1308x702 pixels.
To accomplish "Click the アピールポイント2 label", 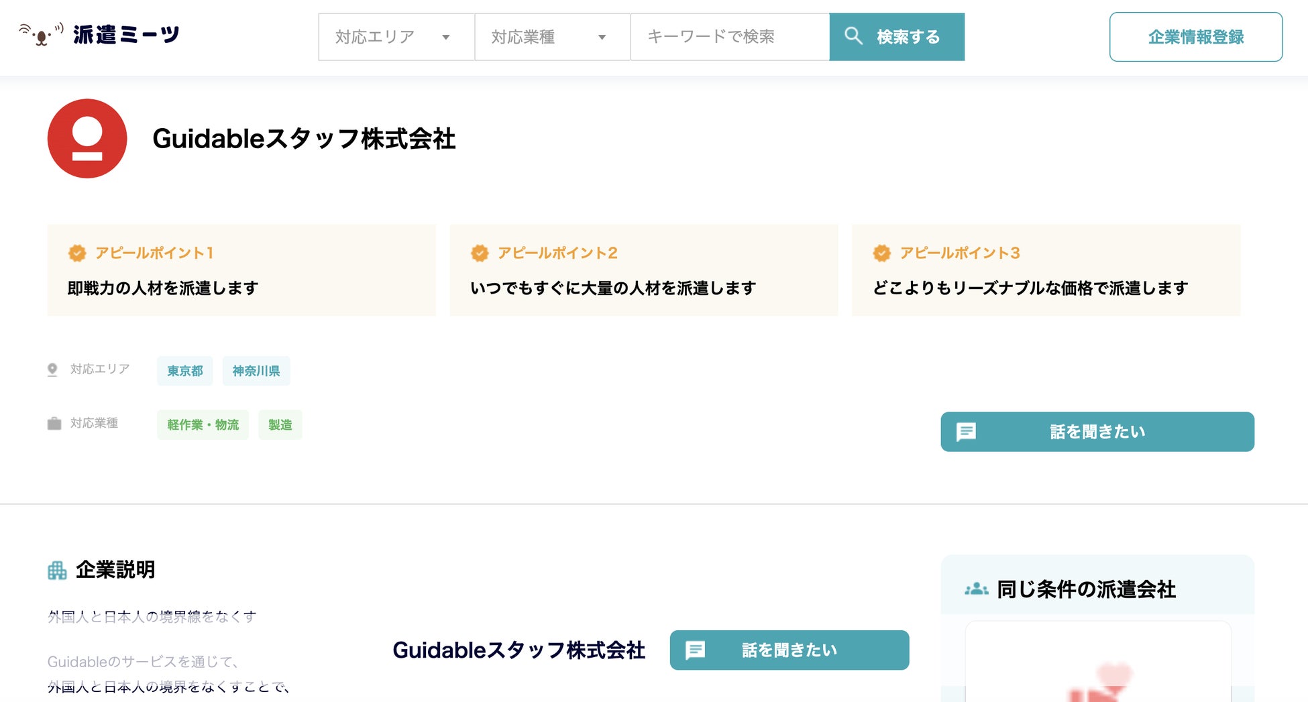I will [557, 253].
